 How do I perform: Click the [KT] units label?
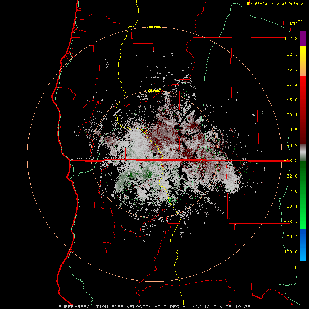pyautogui.click(x=293, y=24)
